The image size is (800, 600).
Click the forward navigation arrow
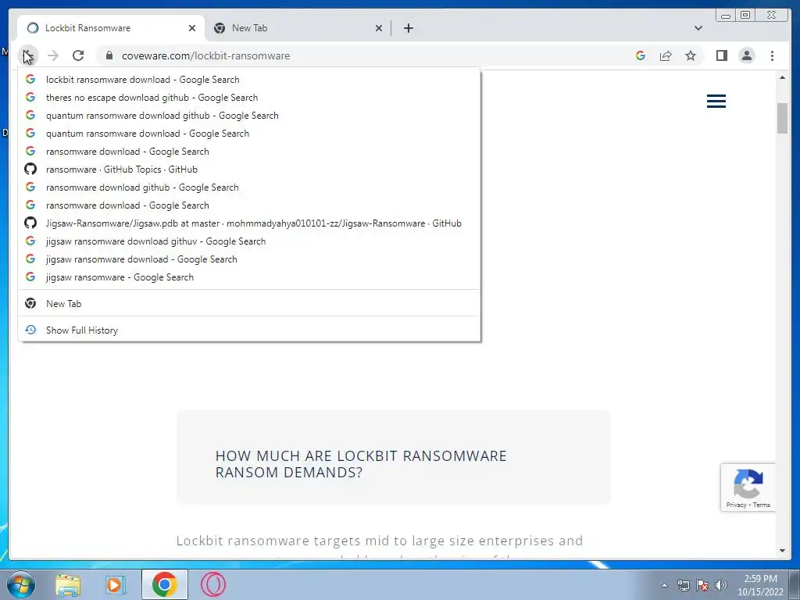point(53,55)
